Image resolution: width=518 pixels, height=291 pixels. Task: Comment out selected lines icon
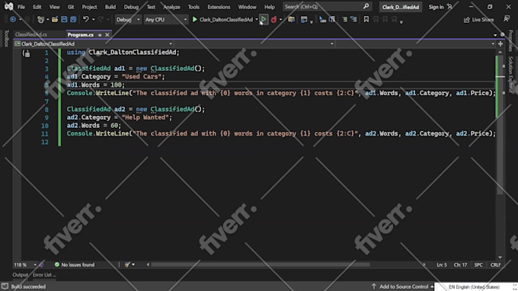[x=344, y=20]
